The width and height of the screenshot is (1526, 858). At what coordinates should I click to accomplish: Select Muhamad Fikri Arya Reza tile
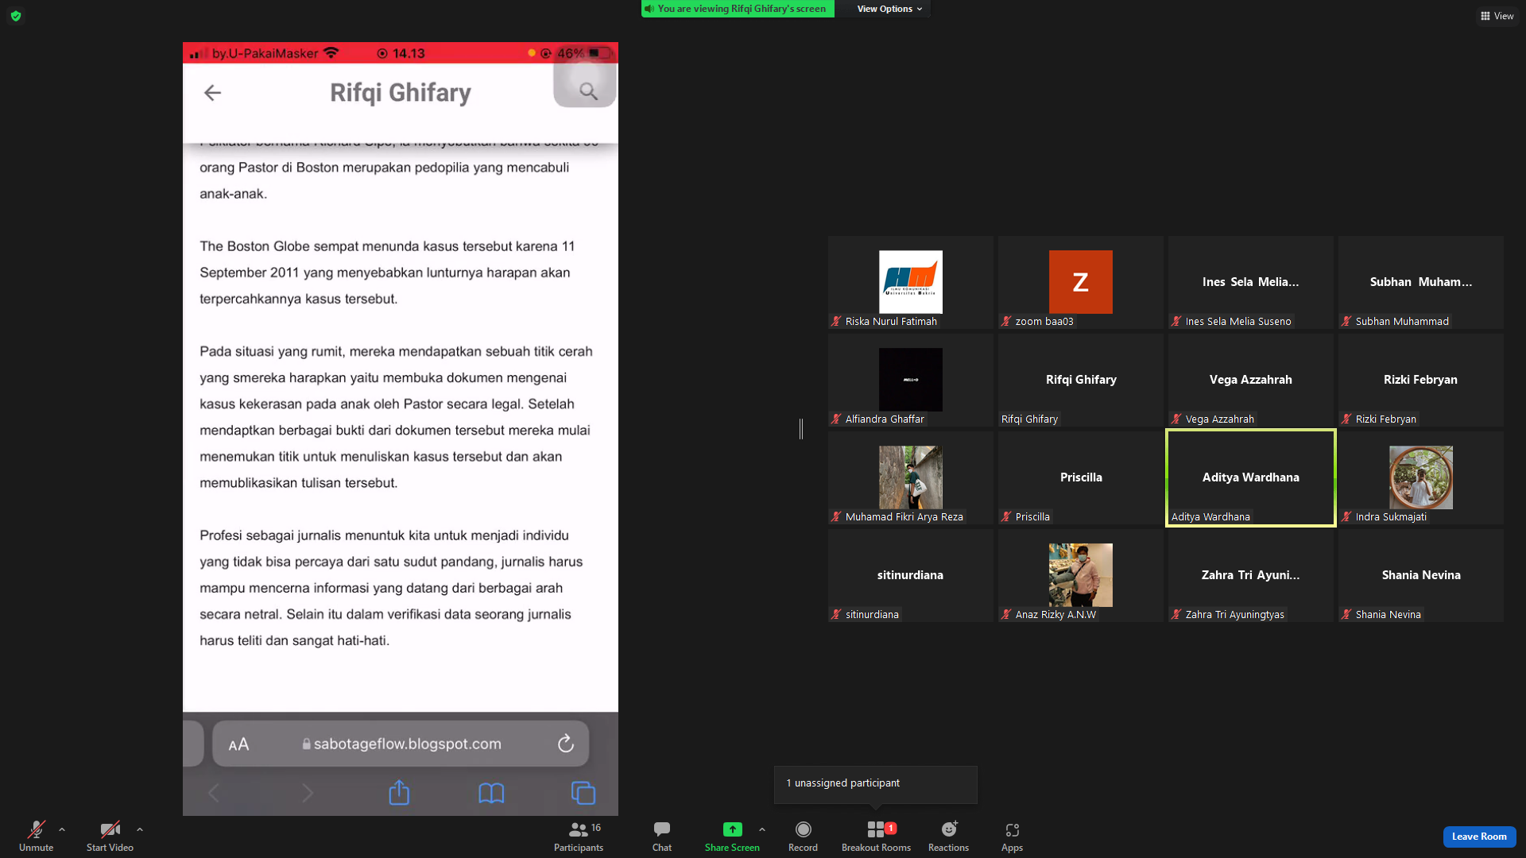(x=910, y=477)
